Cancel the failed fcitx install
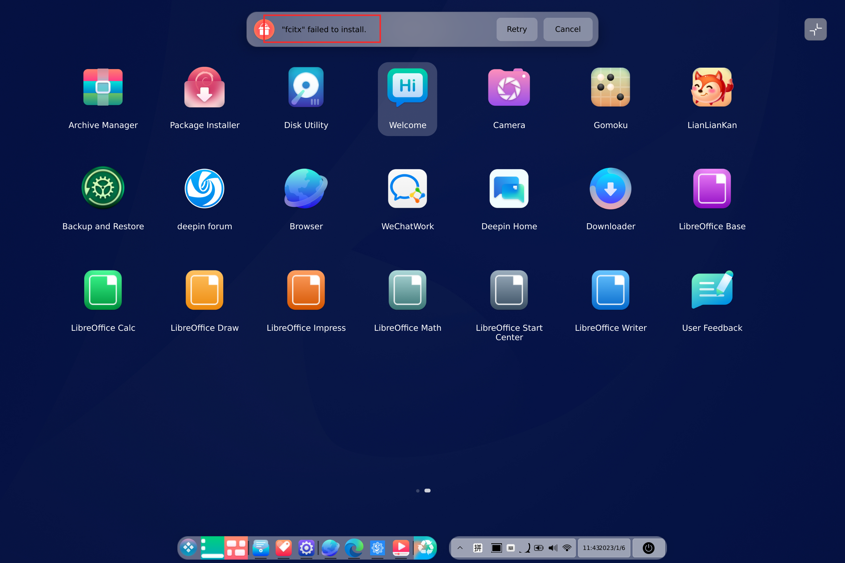 [x=568, y=29]
